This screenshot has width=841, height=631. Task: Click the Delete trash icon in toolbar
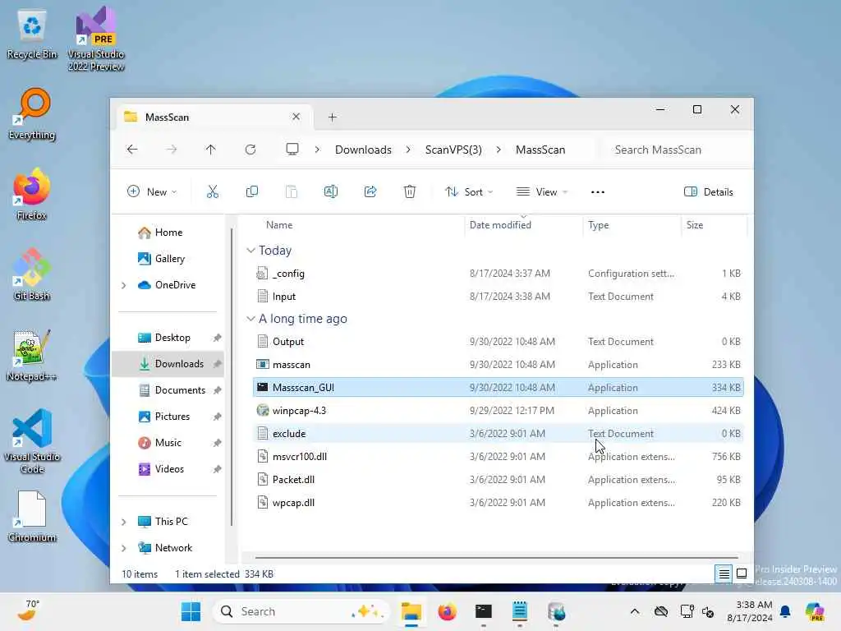pos(409,191)
